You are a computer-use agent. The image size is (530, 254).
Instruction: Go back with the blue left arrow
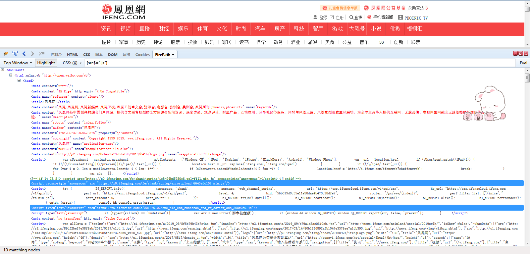[x=24, y=54]
